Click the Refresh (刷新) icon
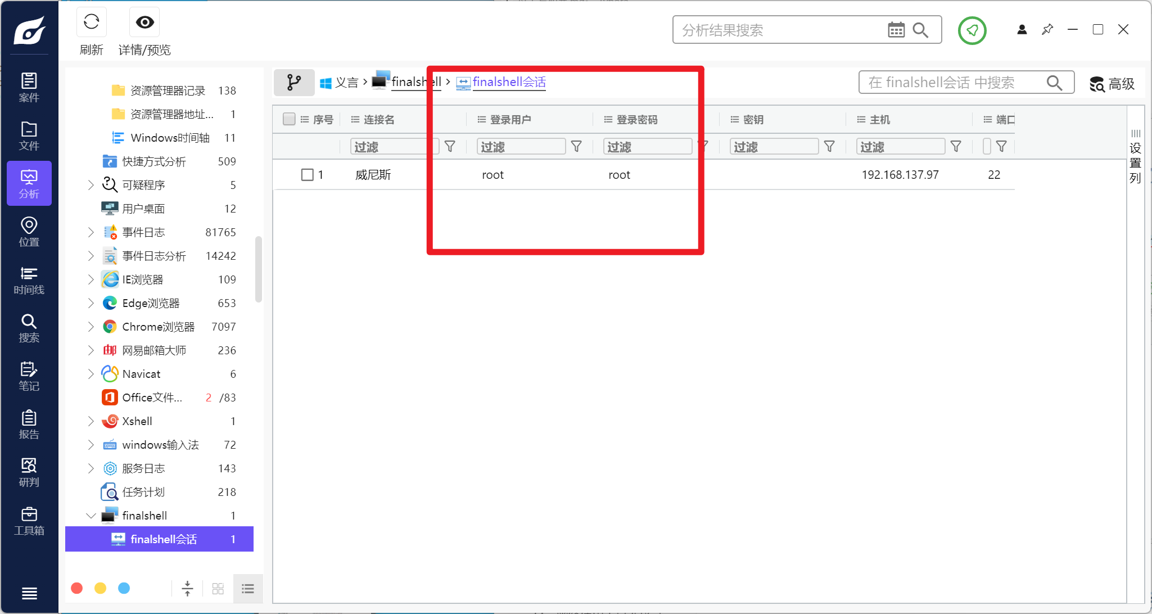The height and width of the screenshot is (614, 1152). coord(91,22)
